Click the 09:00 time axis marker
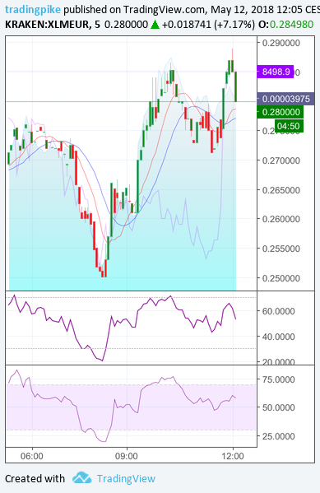The height and width of the screenshot is (493, 320). (126, 456)
